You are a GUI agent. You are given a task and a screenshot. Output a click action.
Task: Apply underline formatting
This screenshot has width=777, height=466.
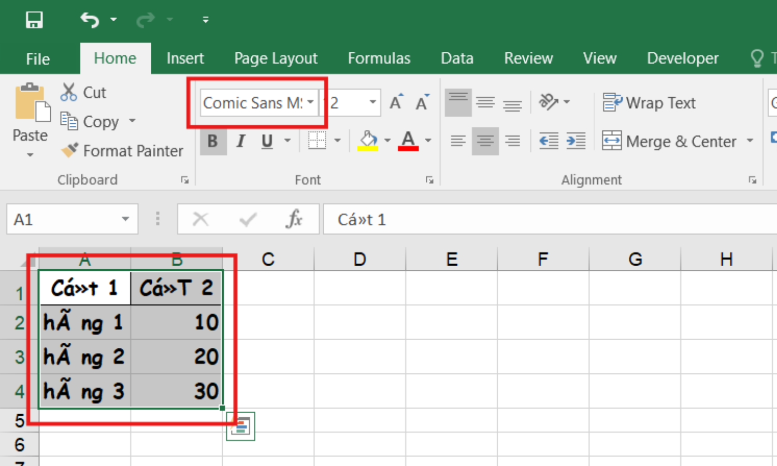266,141
